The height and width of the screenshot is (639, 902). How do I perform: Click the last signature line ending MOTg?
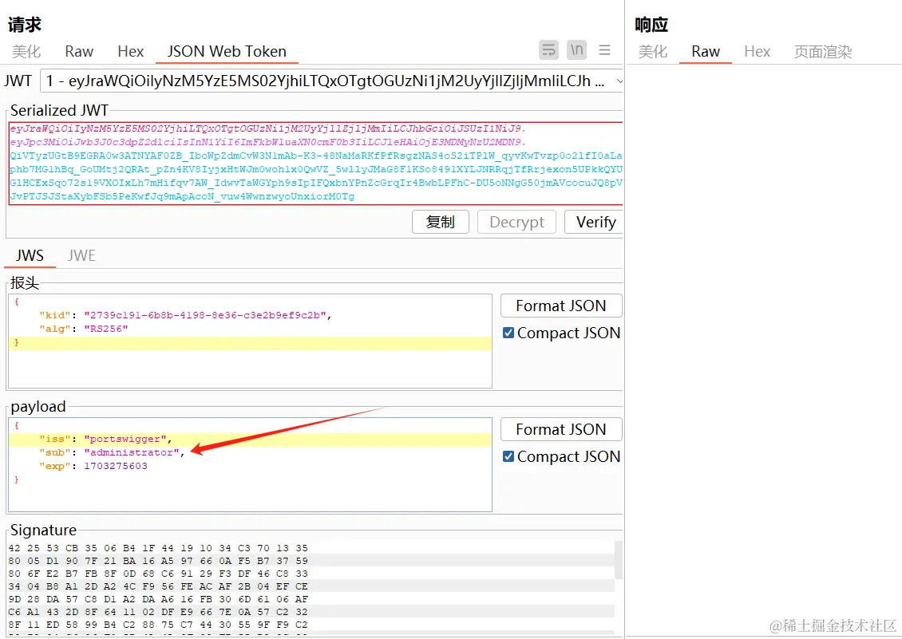[x=182, y=197]
